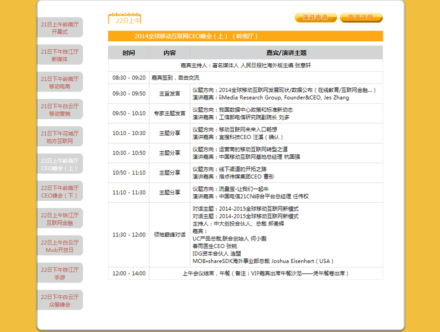Click 移动互联网未来入口畅想 topic line
The image size is (440, 332).
click(x=235, y=130)
